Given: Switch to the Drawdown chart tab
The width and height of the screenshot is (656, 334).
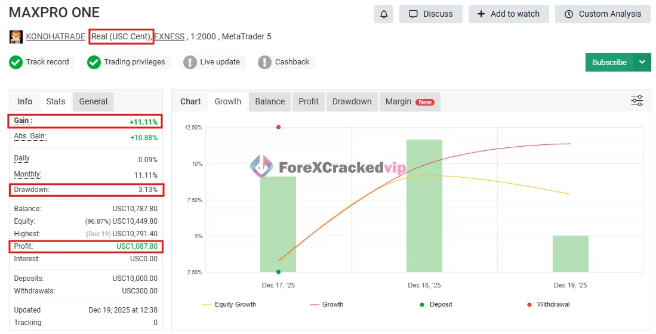Looking at the screenshot, I should point(352,101).
